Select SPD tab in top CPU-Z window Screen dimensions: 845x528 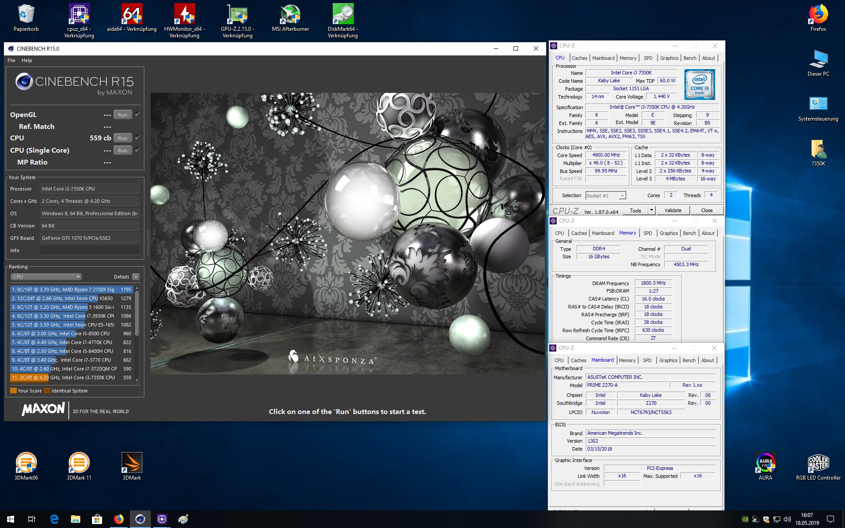(648, 58)
